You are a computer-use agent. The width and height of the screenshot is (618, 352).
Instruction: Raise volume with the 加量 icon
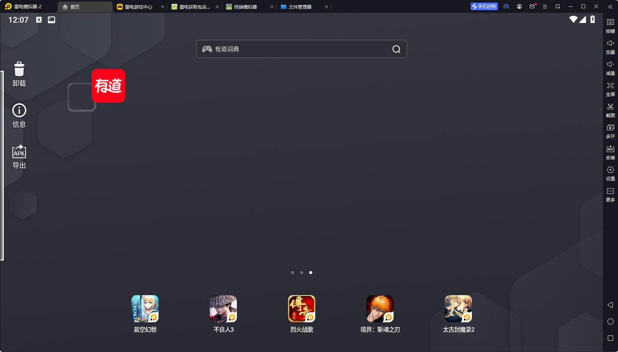[610, 47]
